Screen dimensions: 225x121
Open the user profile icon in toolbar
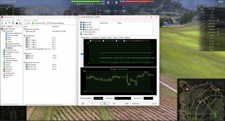coord(17,23)
